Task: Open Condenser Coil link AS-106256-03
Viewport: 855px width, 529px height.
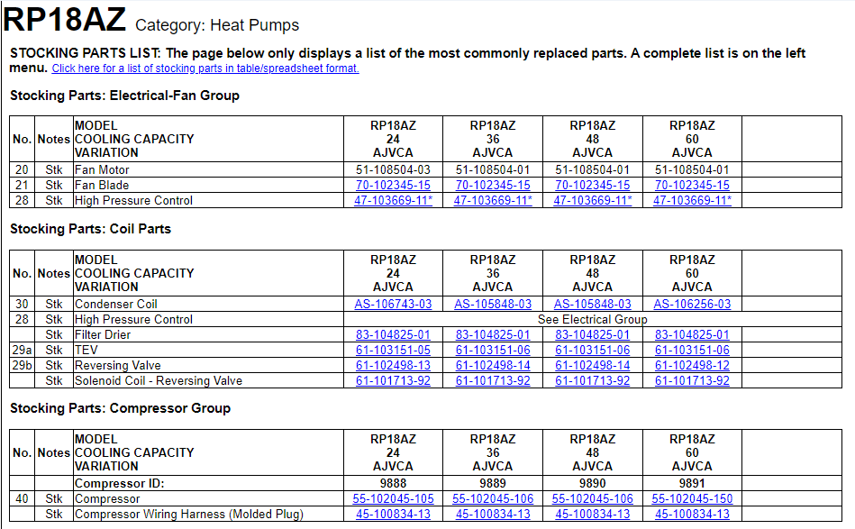Action: [692, 304]
